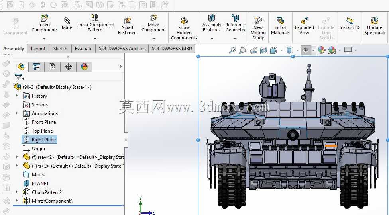Select Mates folder
Screen dimensions: 389x215
pos(34,175)
